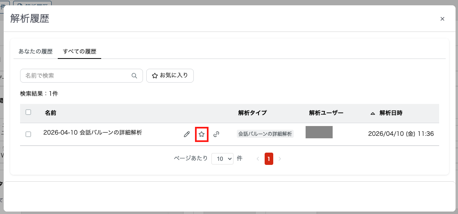The width and height of the screenshot is (458, 214).
Task: Click the magnifier icon in search box
Action: pos(134,76)
